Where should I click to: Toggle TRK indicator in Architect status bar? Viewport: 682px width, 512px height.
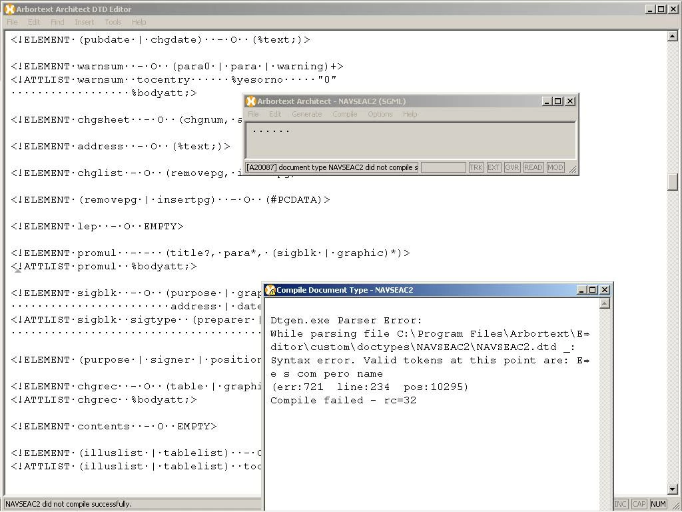point(476,167)
